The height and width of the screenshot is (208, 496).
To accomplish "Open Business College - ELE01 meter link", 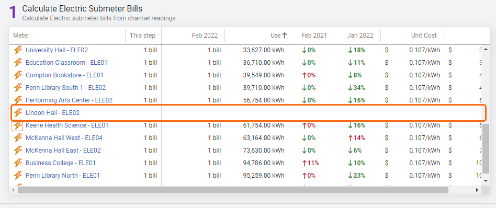I will click(x=60, y=163).
